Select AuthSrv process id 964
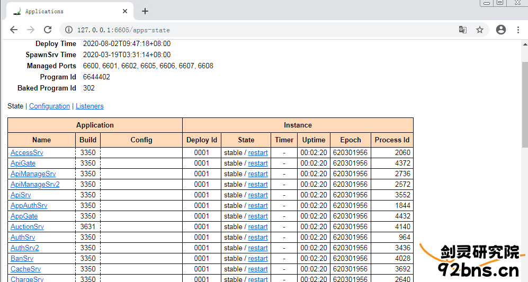Viewport: 528px width, 282px height. pyautogui.click(x=405, y=237)
